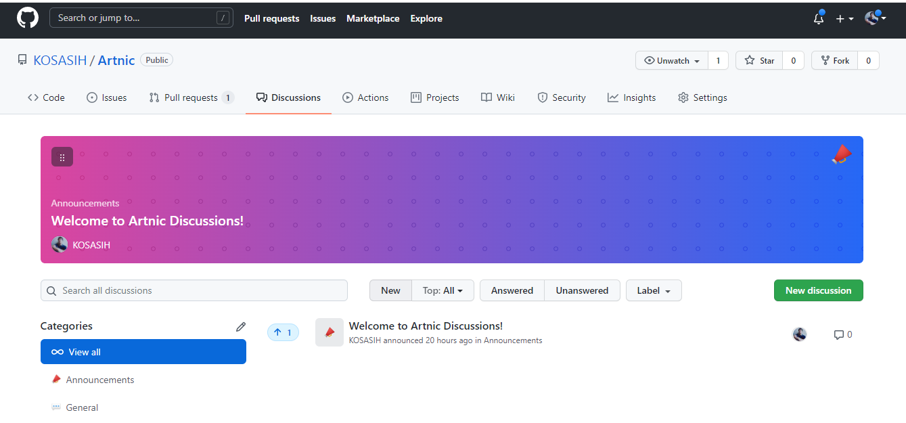
Task: Filter by Unanswered discussions
Action: tap(582, 290)
